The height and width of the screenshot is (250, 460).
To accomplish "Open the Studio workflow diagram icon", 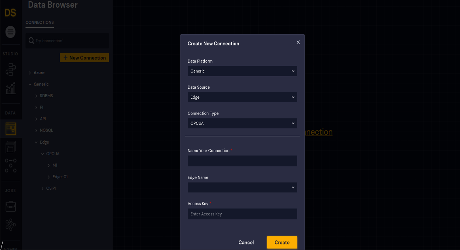I will click(x=11, y=69).
